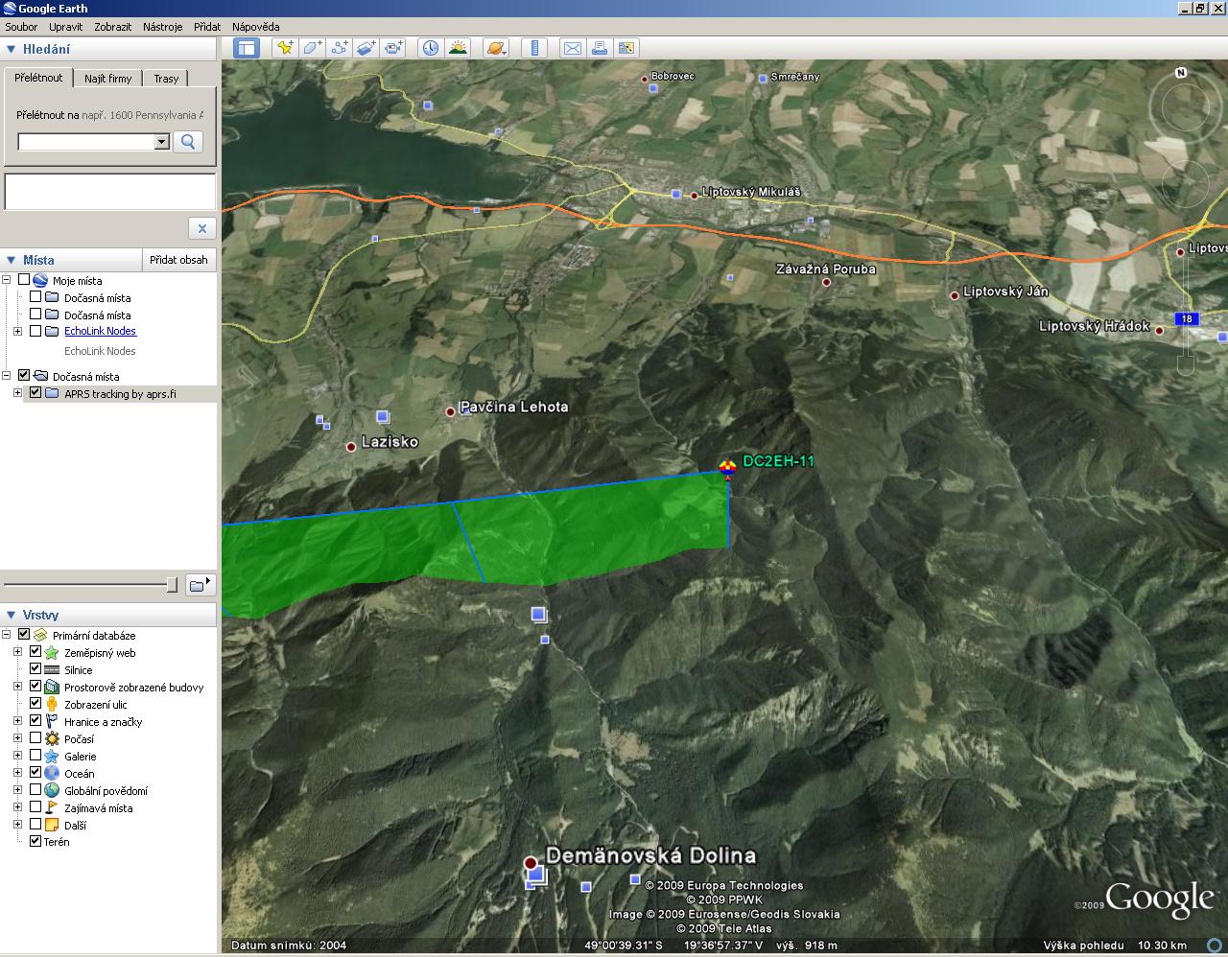Image resolution: width=1228 pixels, height=957 pixels.
Task: Open the Zobrazit menu
Action: pos(112,27)
